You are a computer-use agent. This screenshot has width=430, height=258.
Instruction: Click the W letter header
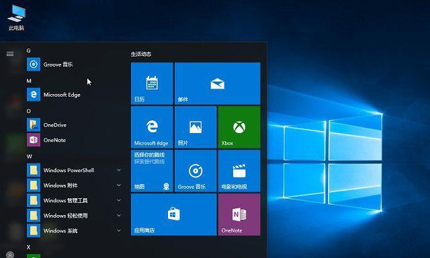(30, 157)
